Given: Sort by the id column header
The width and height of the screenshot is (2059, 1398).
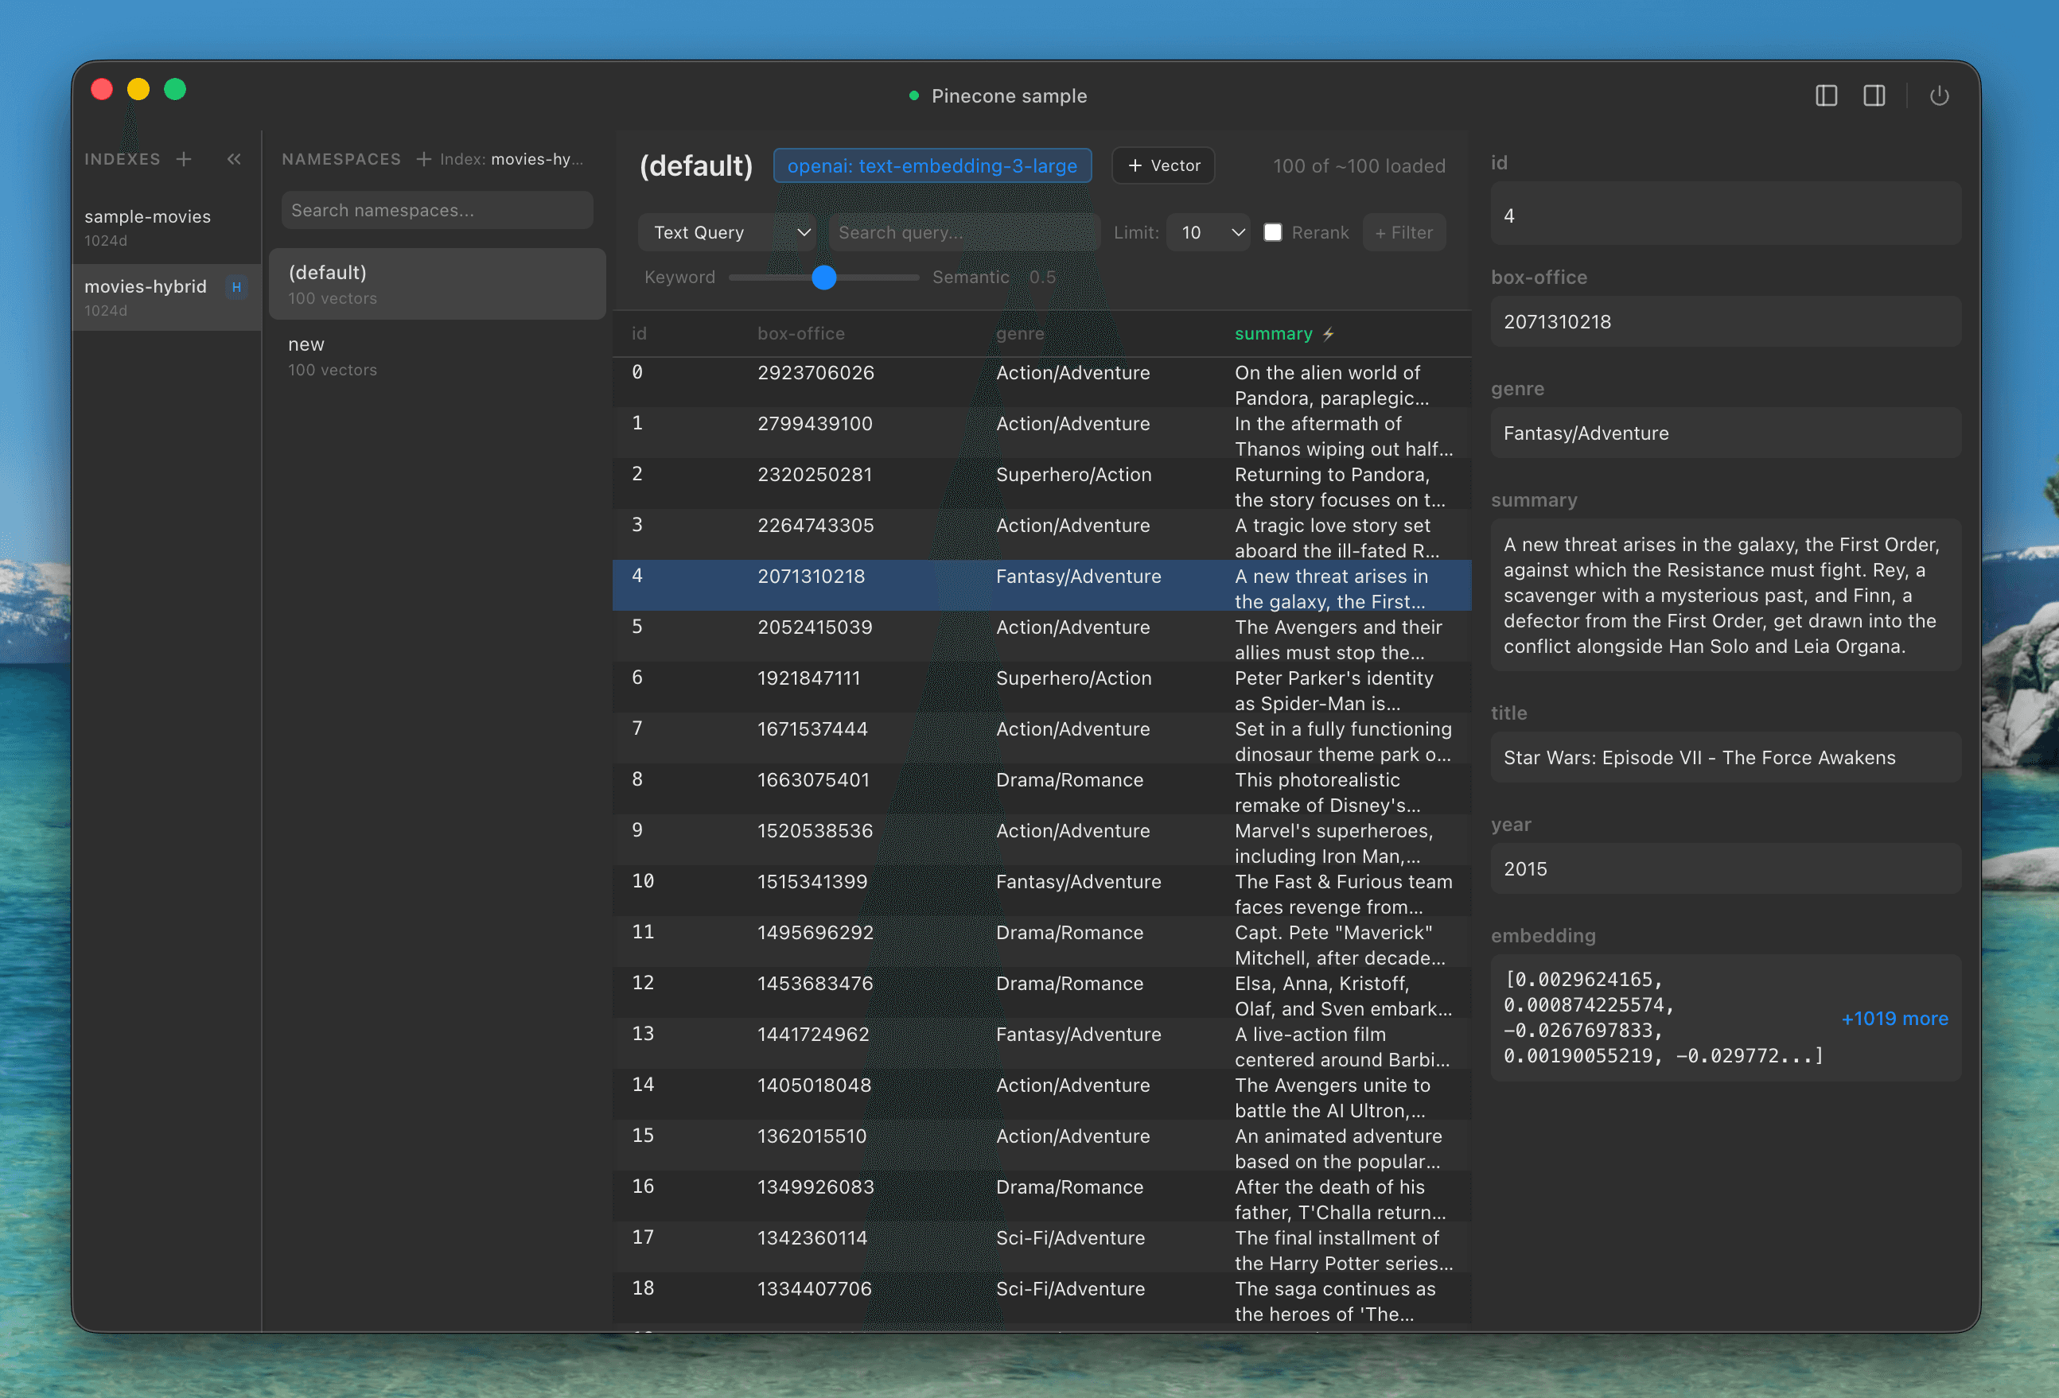Looking at the screenshot, I should (x=639, y=334).
